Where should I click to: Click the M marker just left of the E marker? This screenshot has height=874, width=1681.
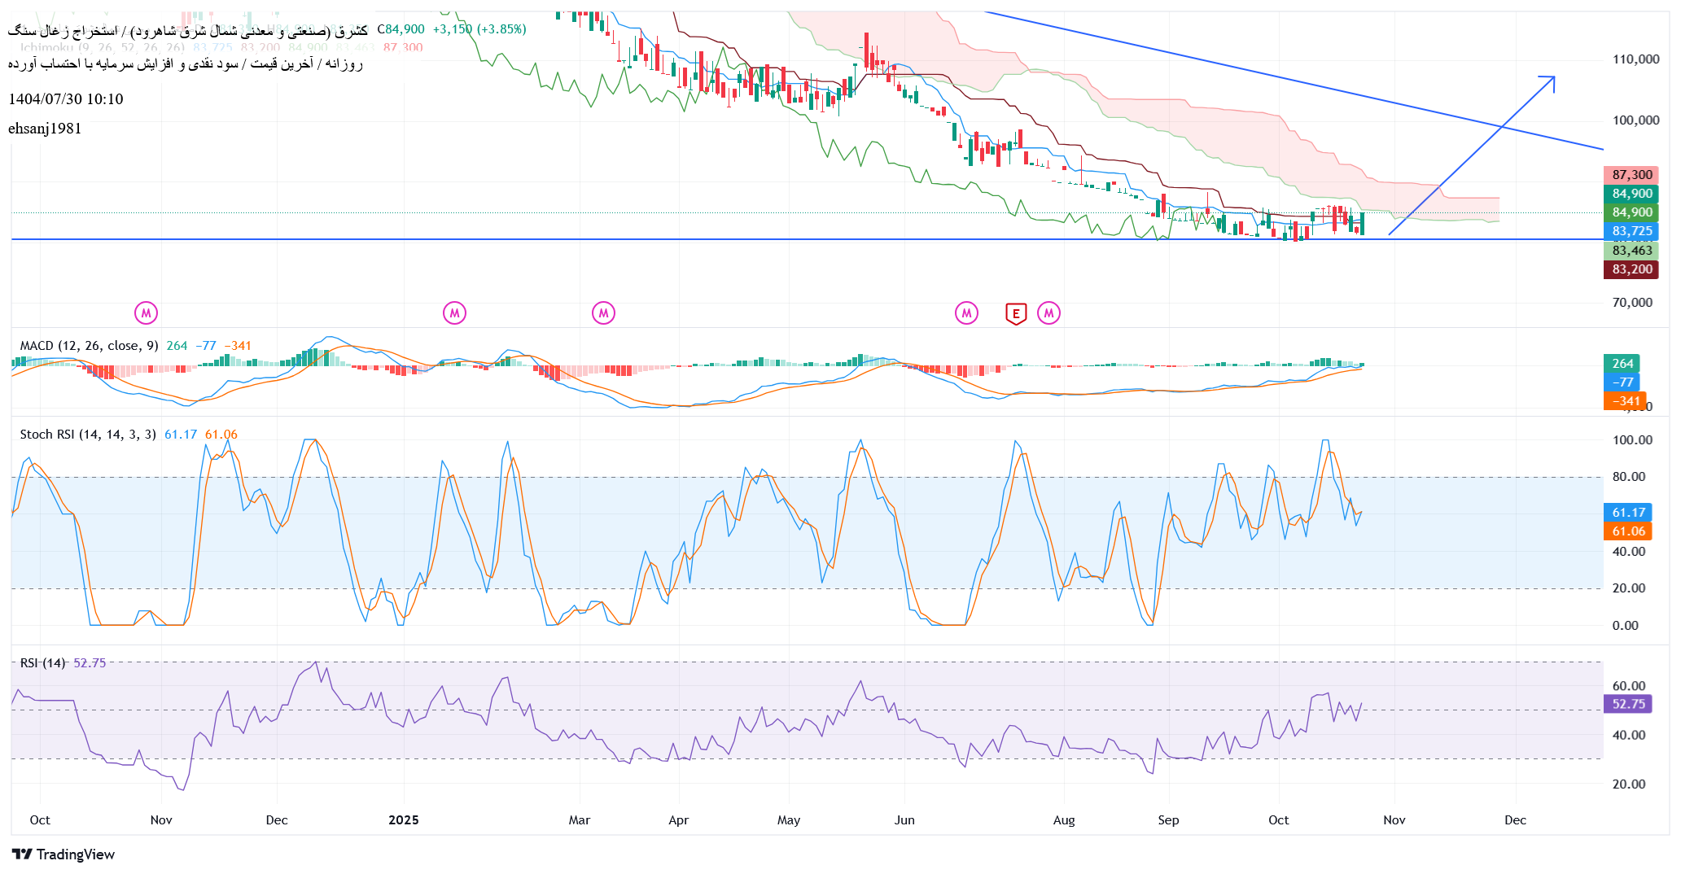(966, 312)
